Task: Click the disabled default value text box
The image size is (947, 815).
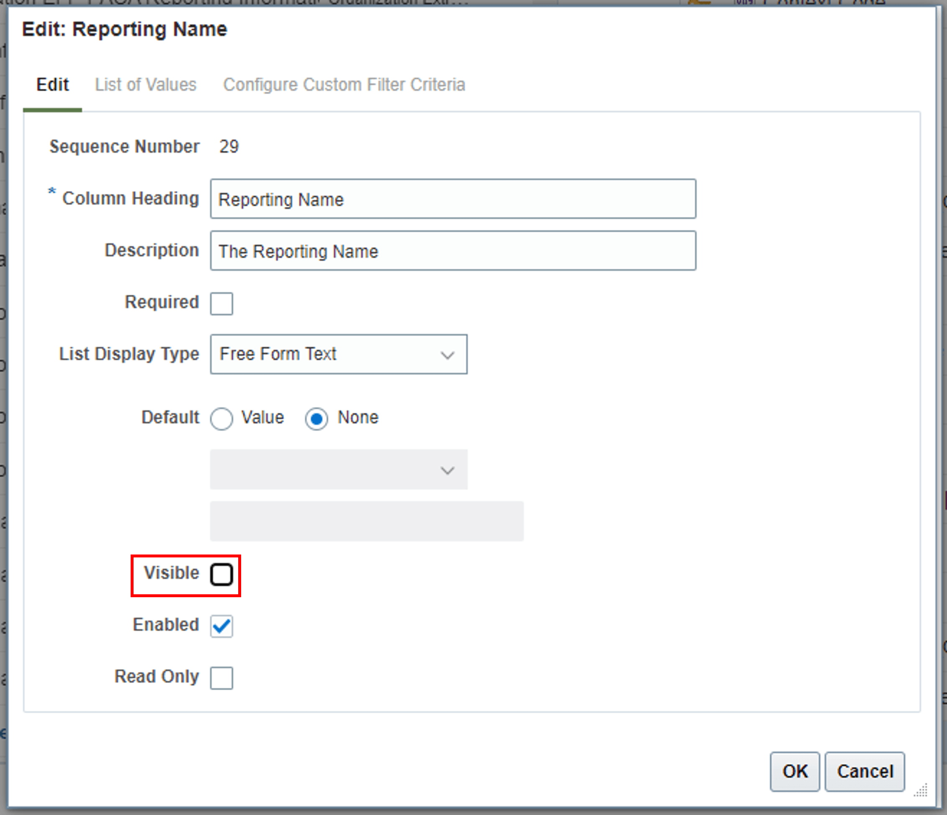Action: click(367, 521)
